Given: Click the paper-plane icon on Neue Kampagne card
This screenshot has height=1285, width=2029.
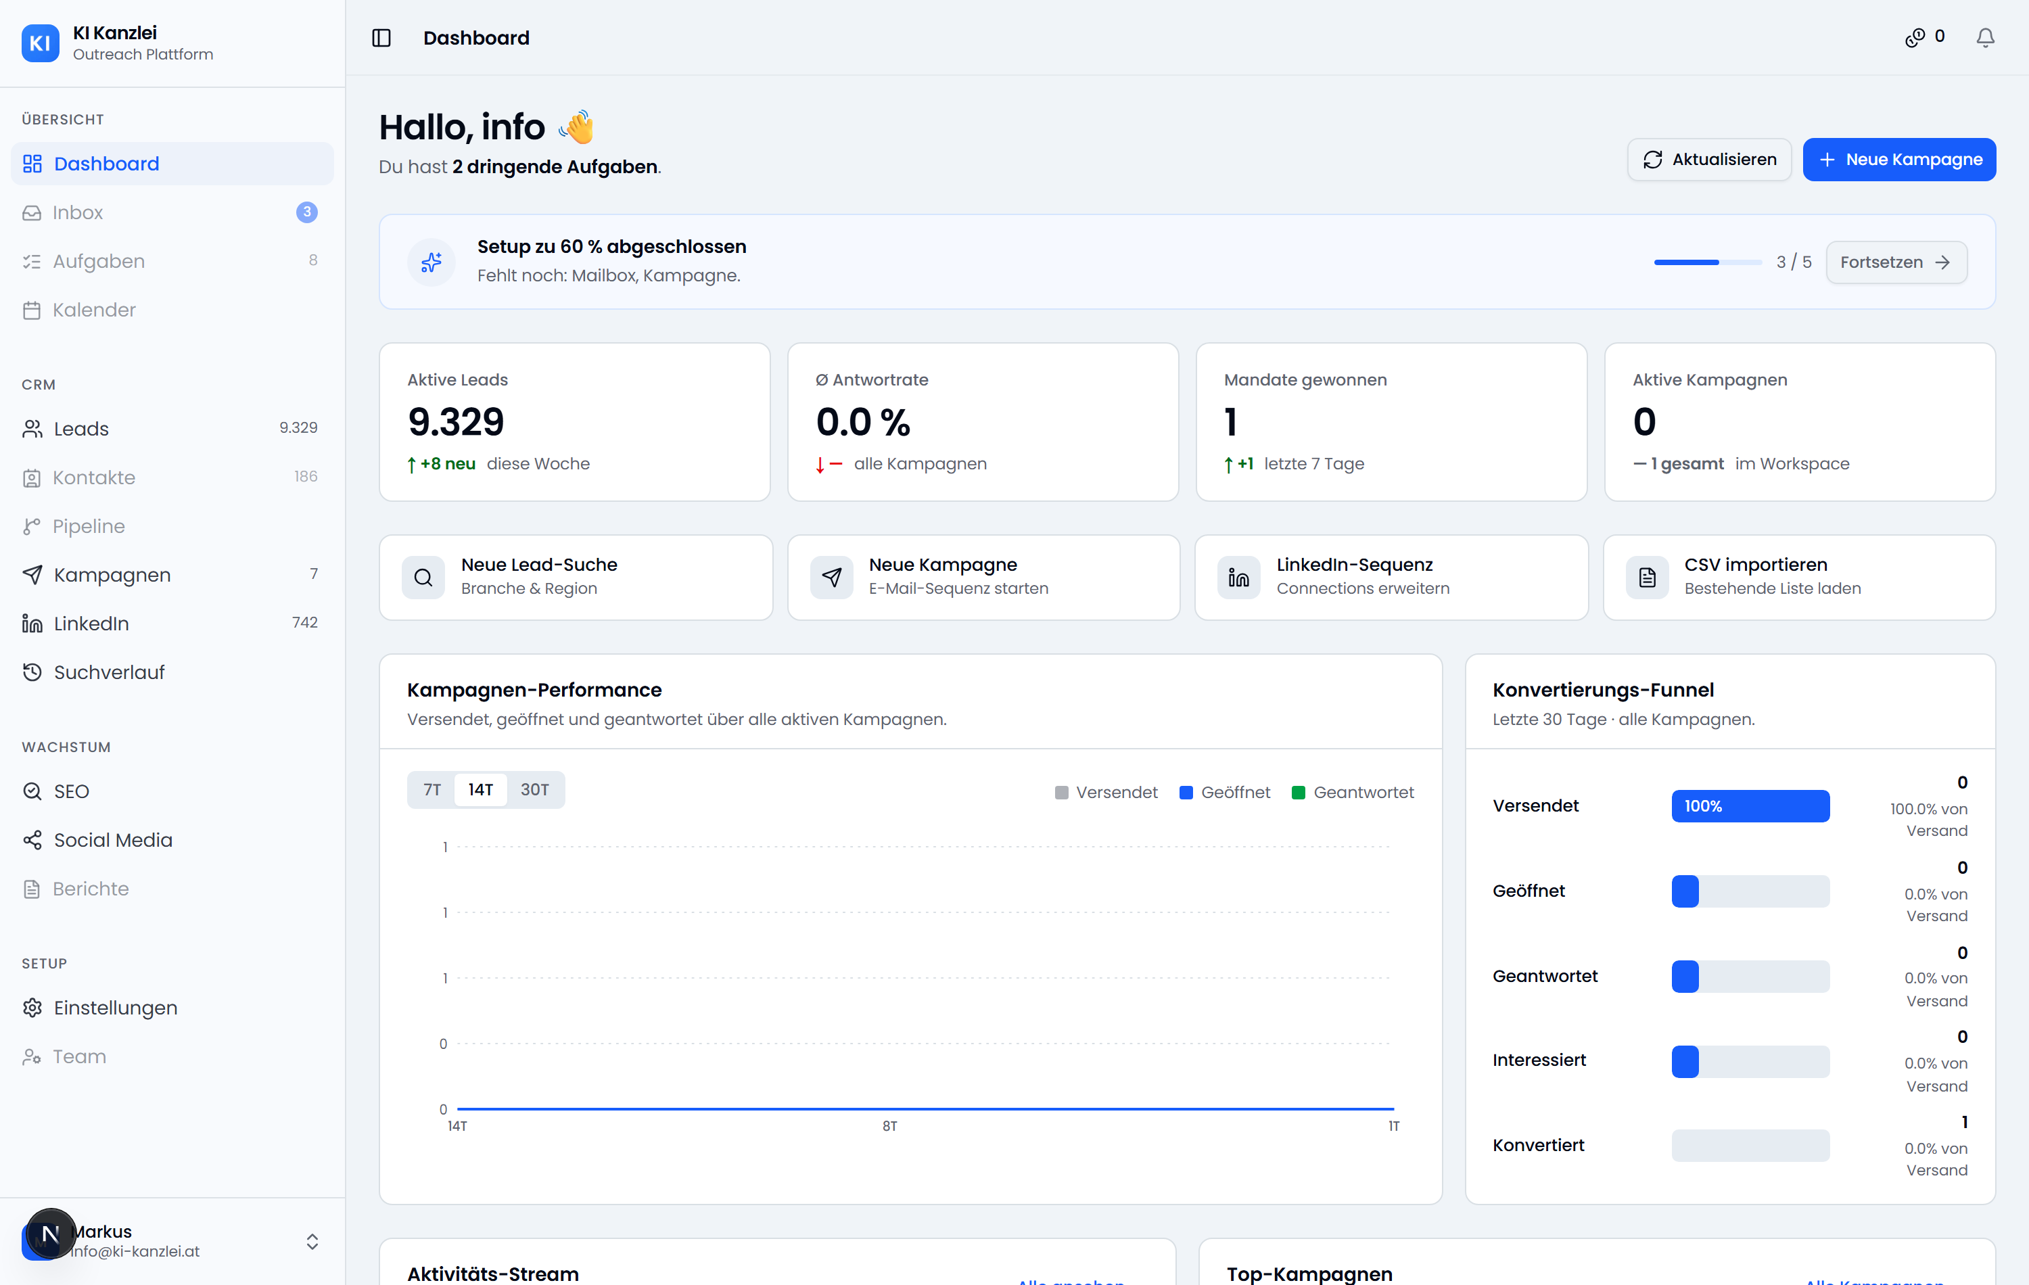Looking at the screenshot, I should (832, 577).
